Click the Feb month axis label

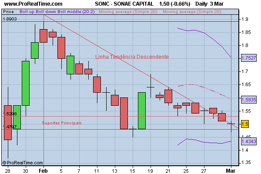point(43,171)
